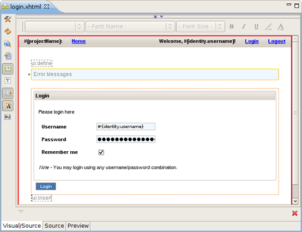The image size is (302, 232).
Task: Toggle the show border for unknown tags icon
Action: pyautogui.click(x=8, y=69)
